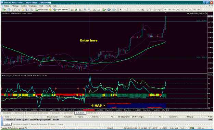Screen dimensions: 214x130
Task: Select the Horizontal Line drawing tool
Action: click(x=134, y=10)
